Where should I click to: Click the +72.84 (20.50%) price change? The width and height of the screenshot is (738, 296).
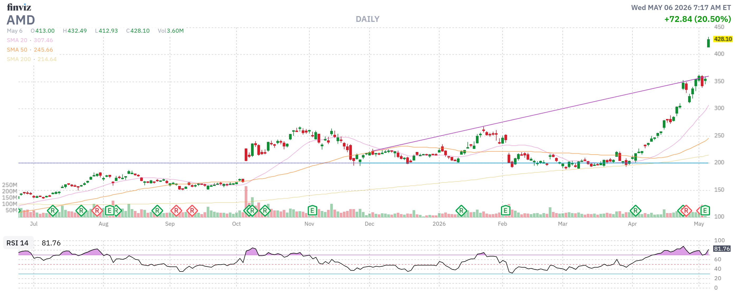pyautogui.click(x=698, y=19)
